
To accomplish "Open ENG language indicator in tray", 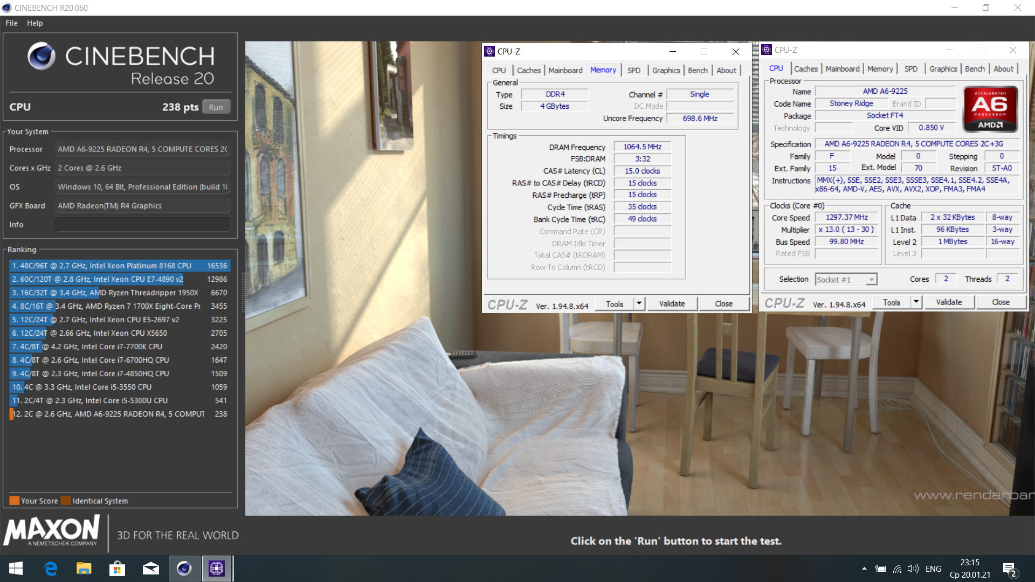I will (933, 569).
